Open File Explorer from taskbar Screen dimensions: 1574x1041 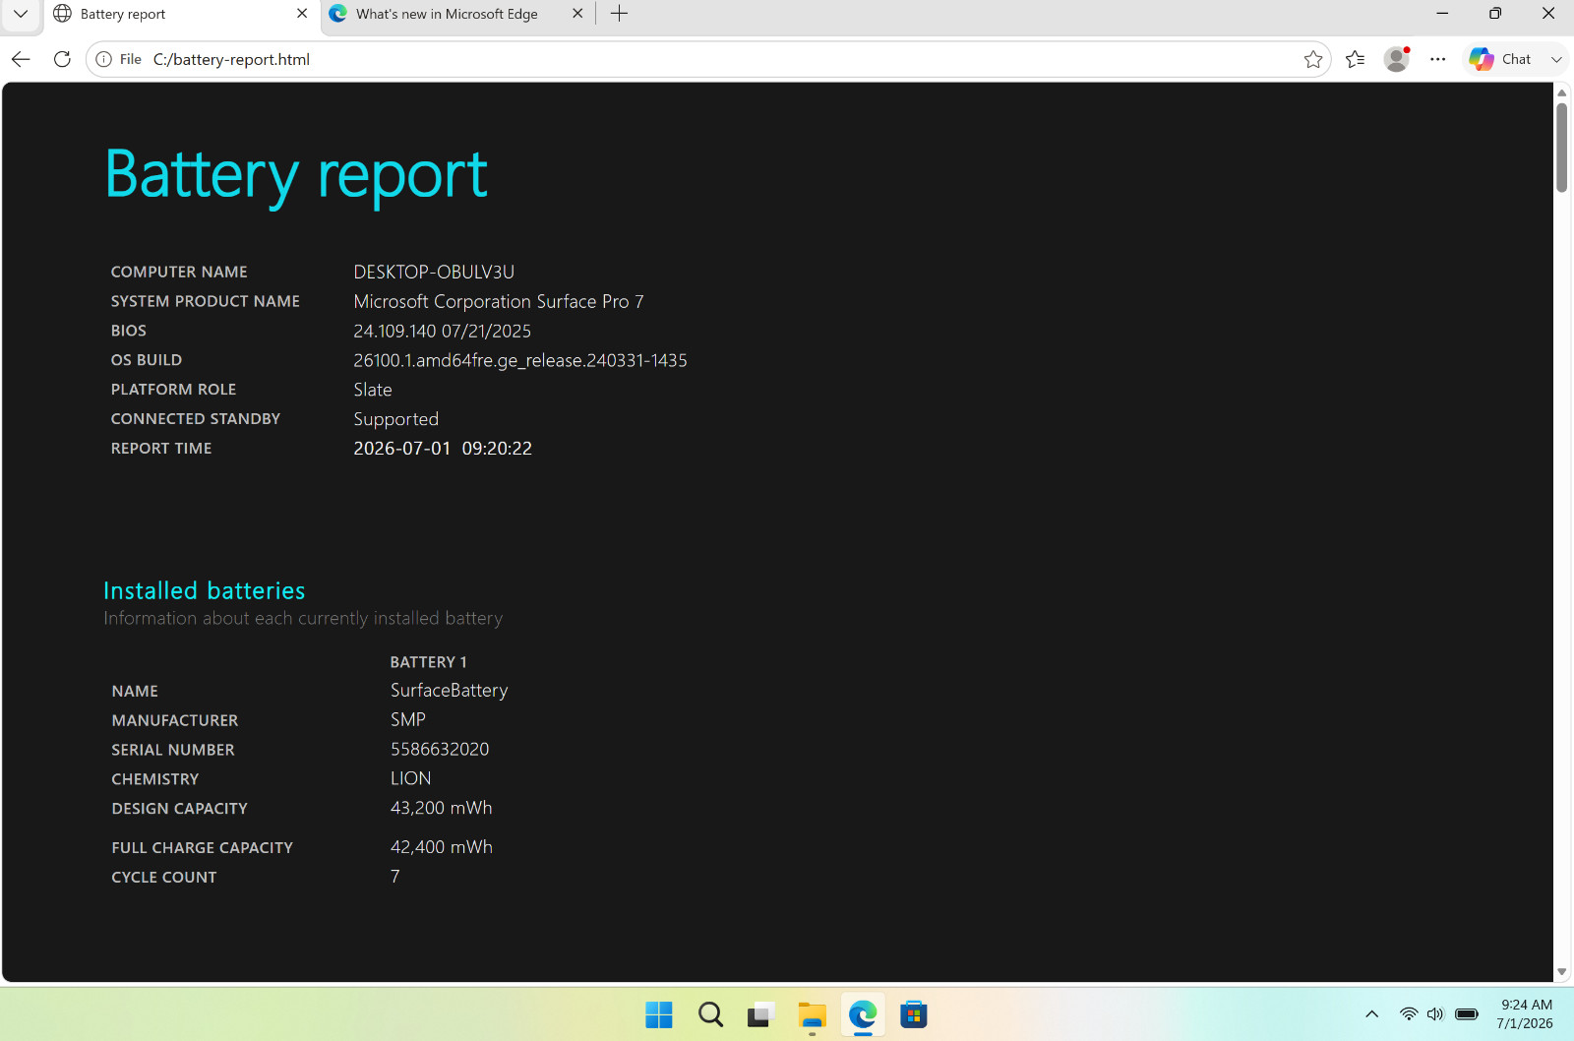(x=812, y=1014)
